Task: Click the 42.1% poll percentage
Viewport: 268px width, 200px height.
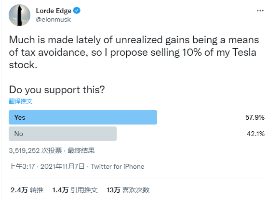Action: [255, 134]
